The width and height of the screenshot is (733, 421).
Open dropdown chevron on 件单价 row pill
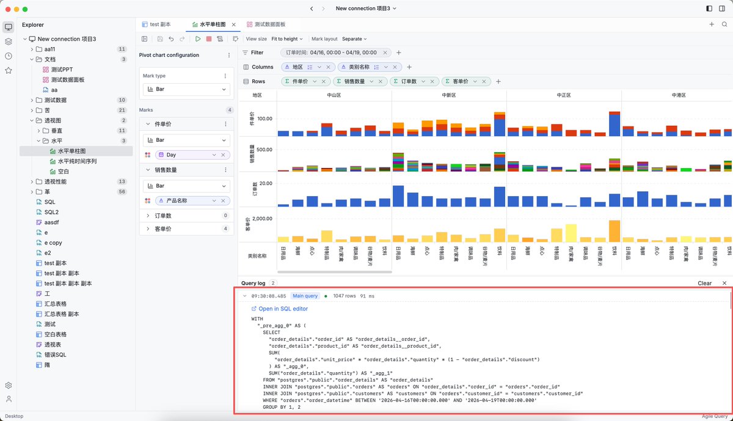point(315,81)
